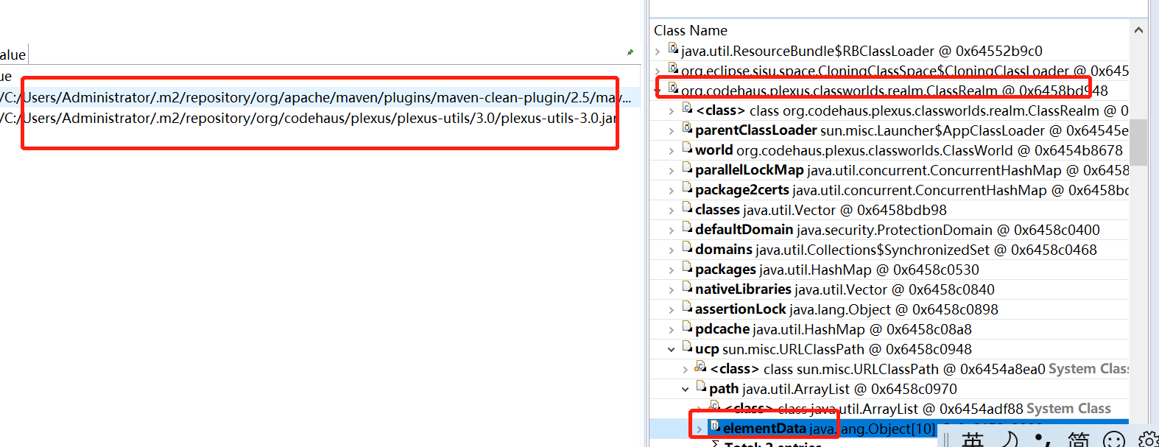Open the IME emoji smiley icon

(1114, 440)
